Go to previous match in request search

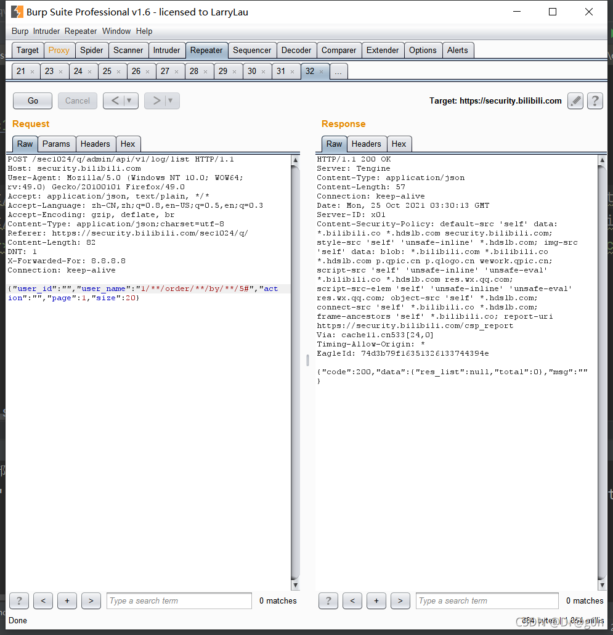point(43,600)
